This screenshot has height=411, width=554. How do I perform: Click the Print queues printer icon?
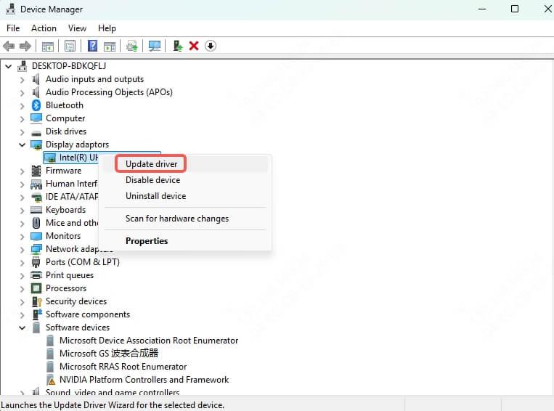36,275
